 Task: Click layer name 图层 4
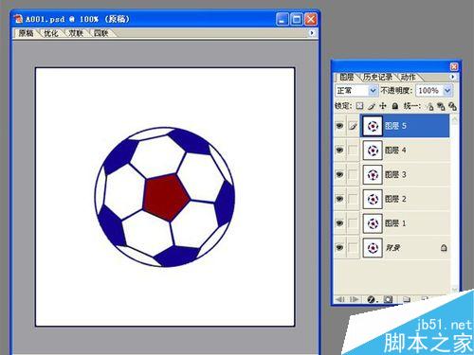[395, 151]
